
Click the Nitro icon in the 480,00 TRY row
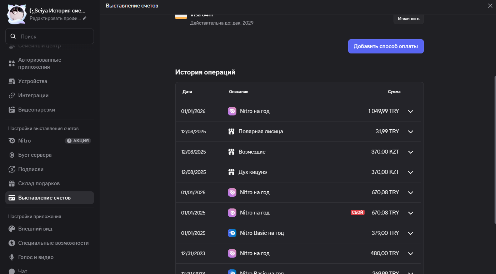232,253
